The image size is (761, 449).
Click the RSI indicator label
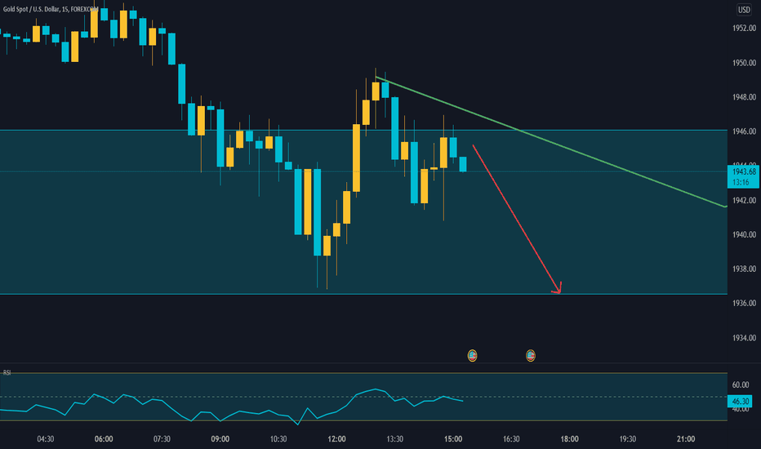point(7,372)
